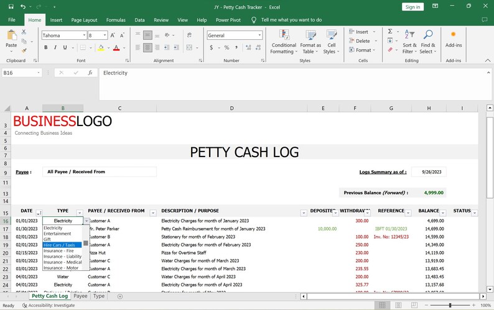Switch to the Payee sheet tab
494x310 pixels.
point(80,296)
